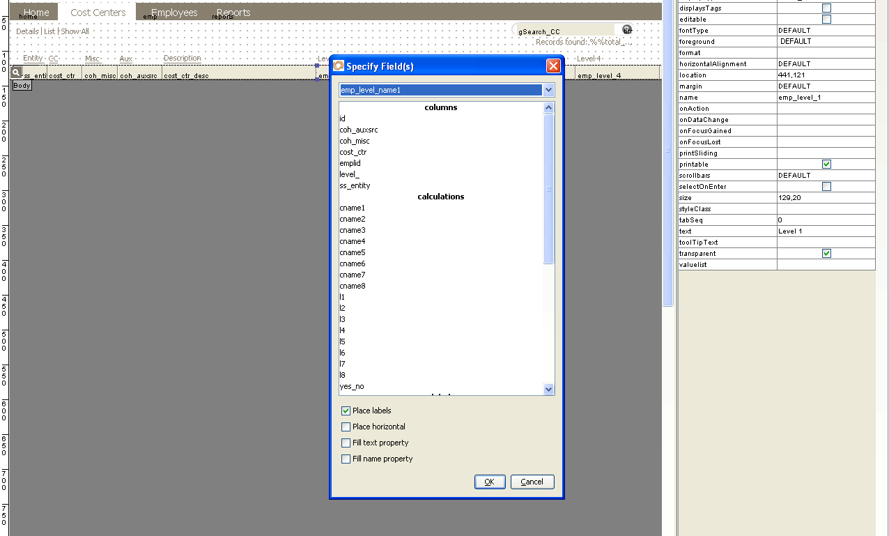Click the OK button
Screen dimensions: 889x536
pyautogui.click(x=490, y=482)
